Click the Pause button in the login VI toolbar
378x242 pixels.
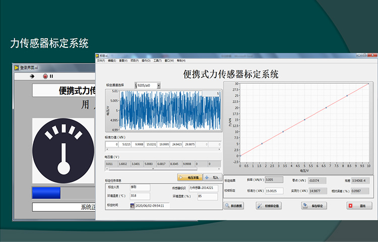point(51,76)
